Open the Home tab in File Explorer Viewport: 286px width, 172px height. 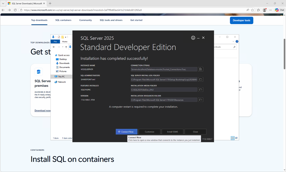click(x=65, y=42)
